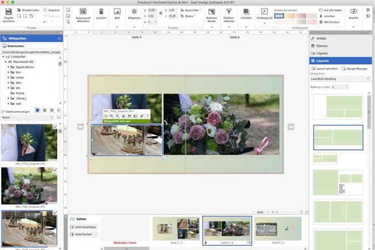The image size is (375, 250).
Task: Open the Allgemein settings icon
Action: pos(134,11)
